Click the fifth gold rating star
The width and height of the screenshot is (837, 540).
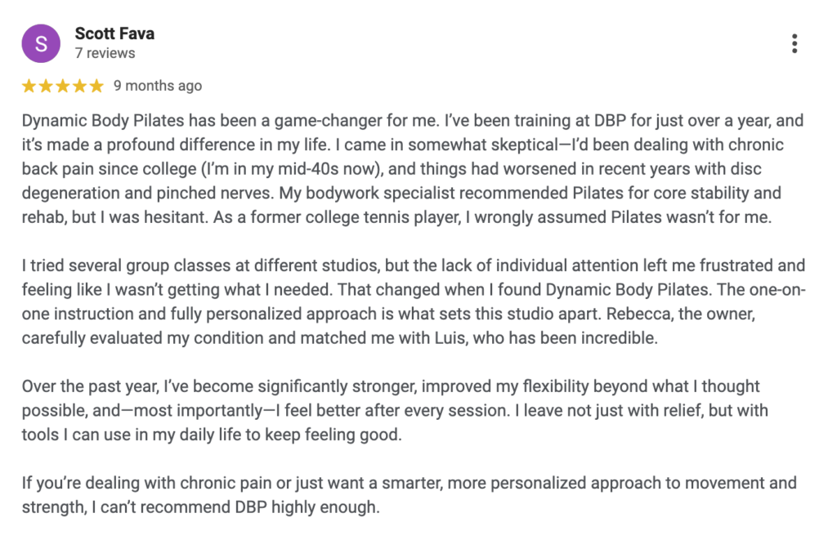coord(96,86)
